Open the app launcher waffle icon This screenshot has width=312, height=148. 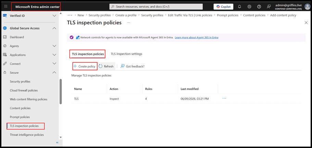pos(6,7)
